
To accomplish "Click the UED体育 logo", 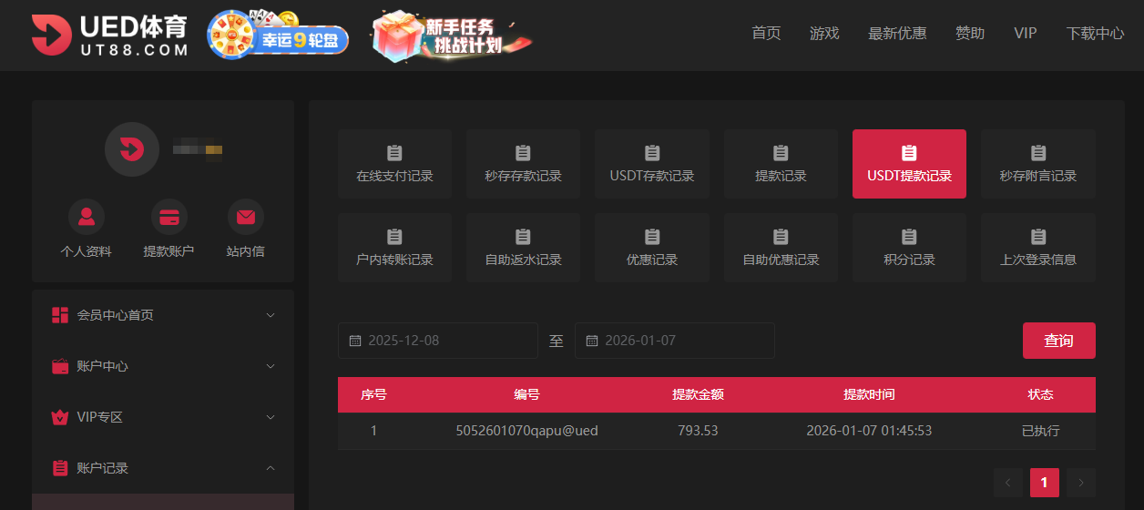I will (x=110, y=35).
